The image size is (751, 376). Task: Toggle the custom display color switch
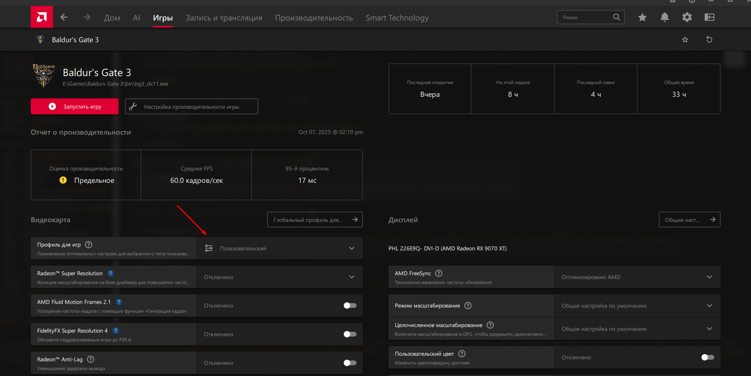click(707, 357)
